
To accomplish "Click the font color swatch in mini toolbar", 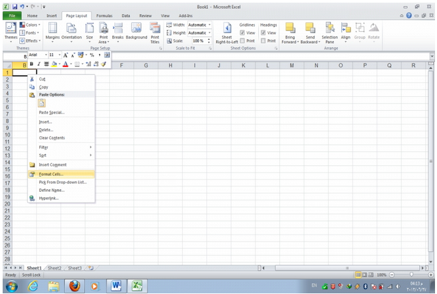I will [65, 64].
